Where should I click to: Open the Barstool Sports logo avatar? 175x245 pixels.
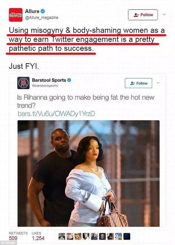tap(23, 83)
